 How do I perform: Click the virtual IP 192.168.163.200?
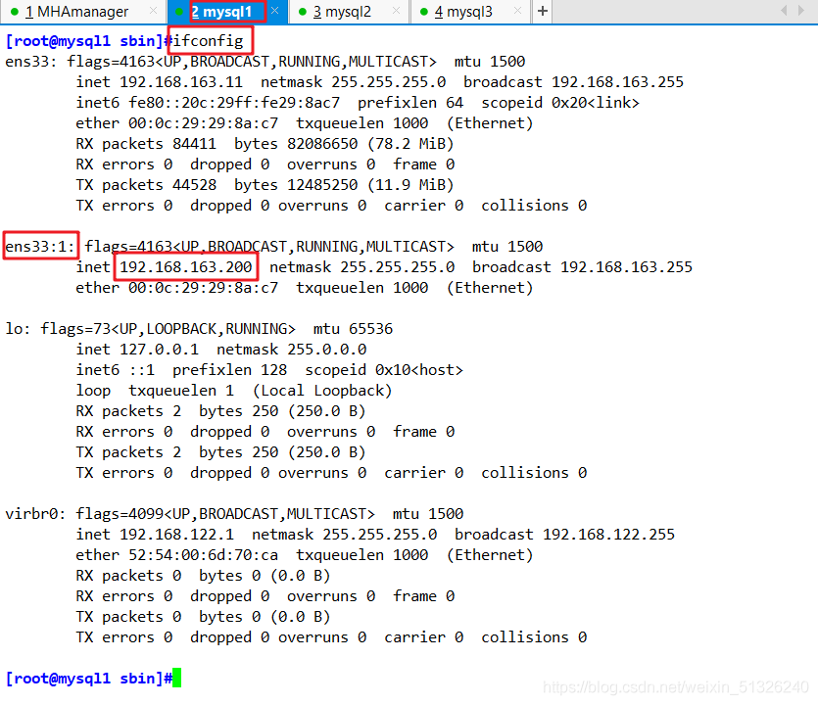coord(186,267)
